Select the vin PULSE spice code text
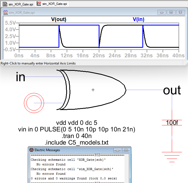 pos(77,129)
